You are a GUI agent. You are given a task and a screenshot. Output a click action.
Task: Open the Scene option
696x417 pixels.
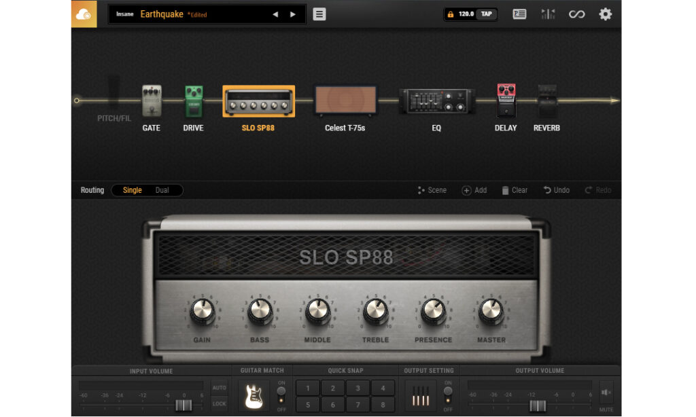432,190
